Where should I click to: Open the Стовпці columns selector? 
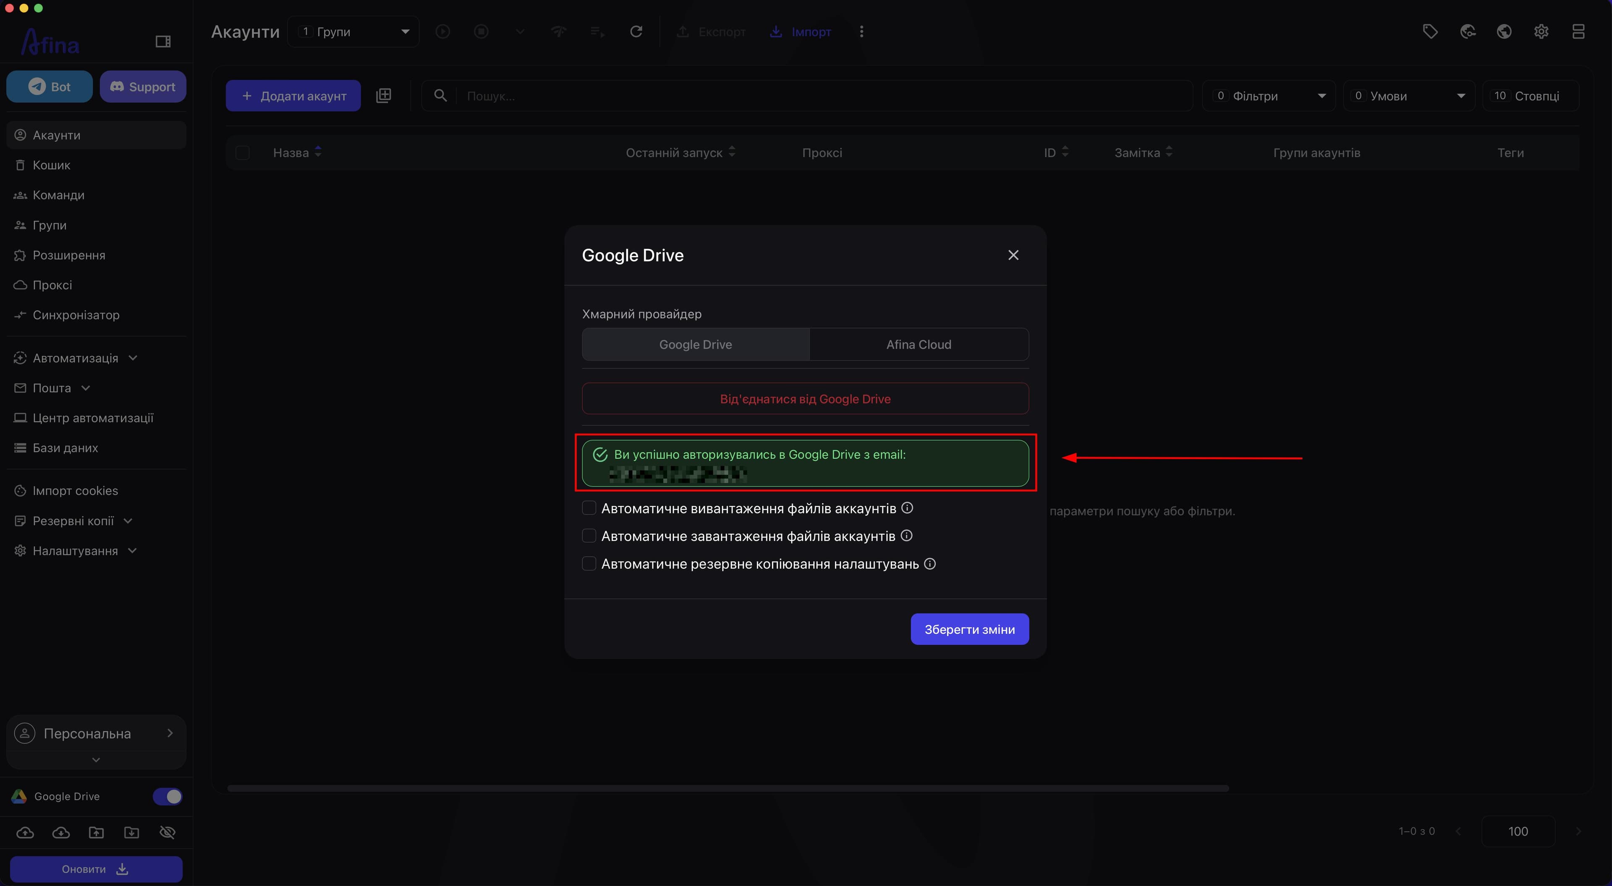pos(1531,96)
